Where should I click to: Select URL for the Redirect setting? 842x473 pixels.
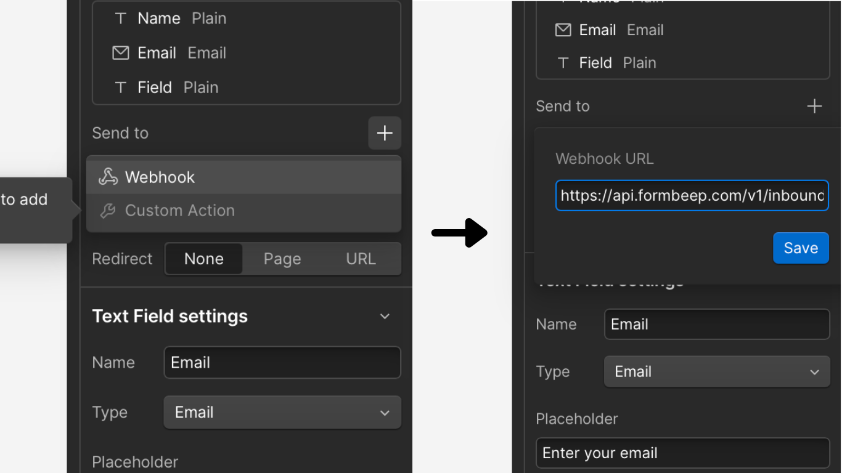[x=360, y=259]
